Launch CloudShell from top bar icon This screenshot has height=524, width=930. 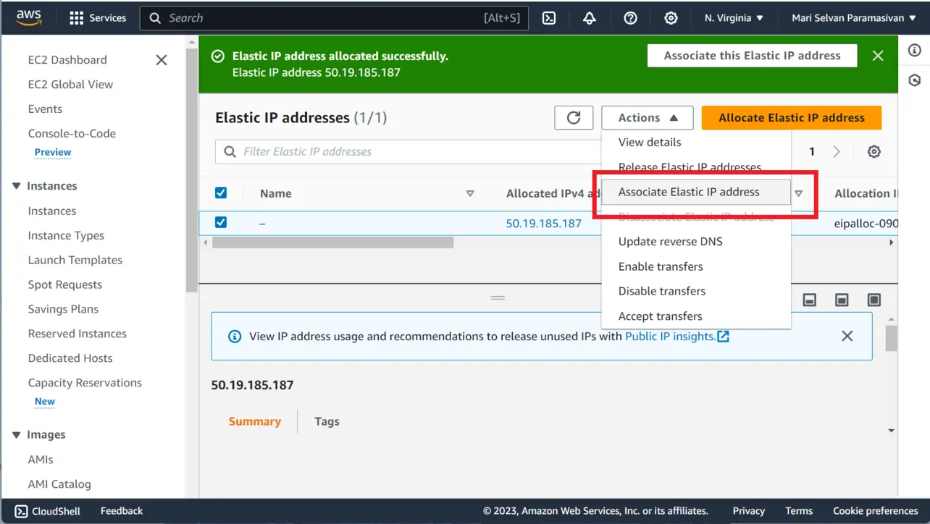[x=549, y=18]
